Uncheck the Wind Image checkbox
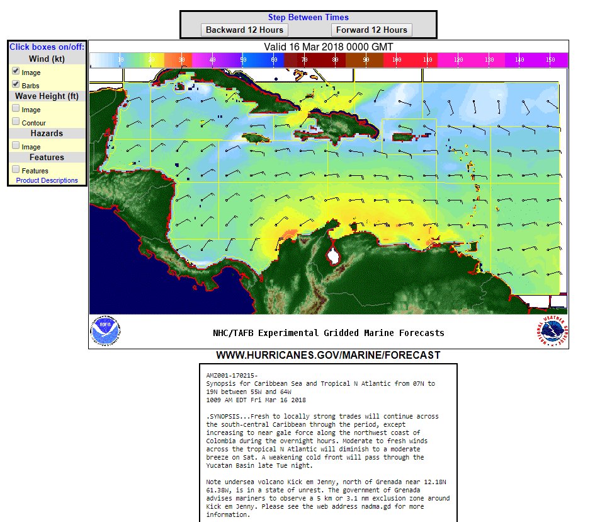The image size is (595, 522). point(16,71)
